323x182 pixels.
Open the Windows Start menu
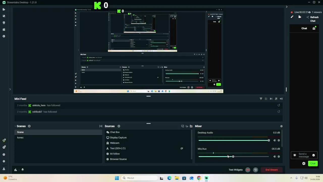tap(117, 178)
